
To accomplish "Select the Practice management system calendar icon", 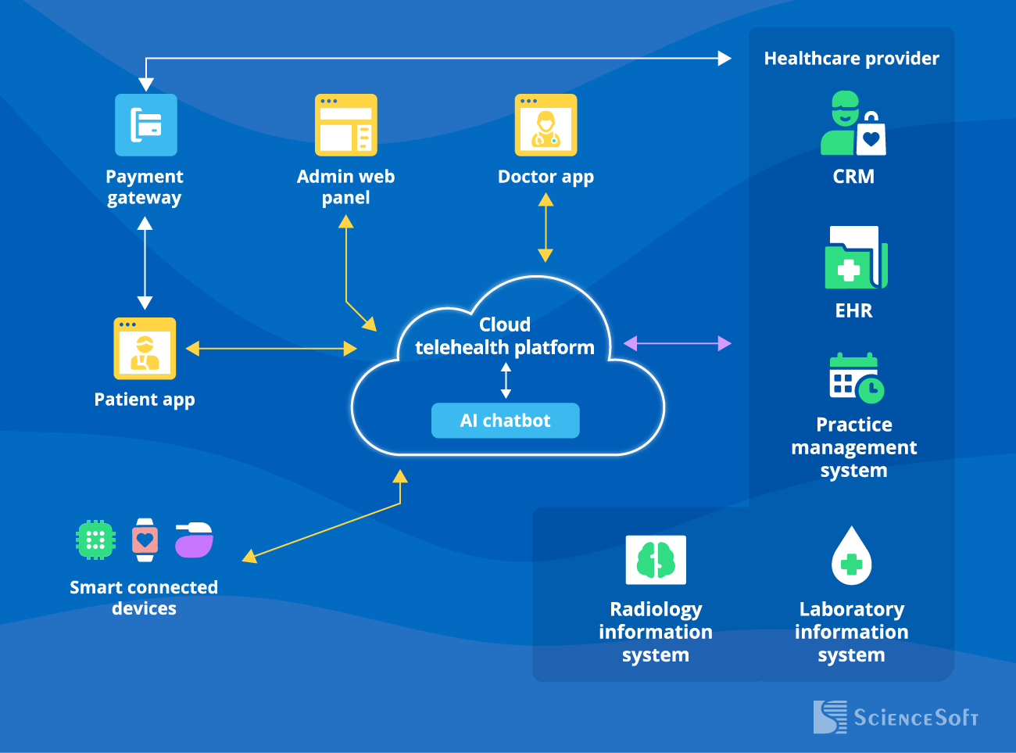I will point(853,378).
